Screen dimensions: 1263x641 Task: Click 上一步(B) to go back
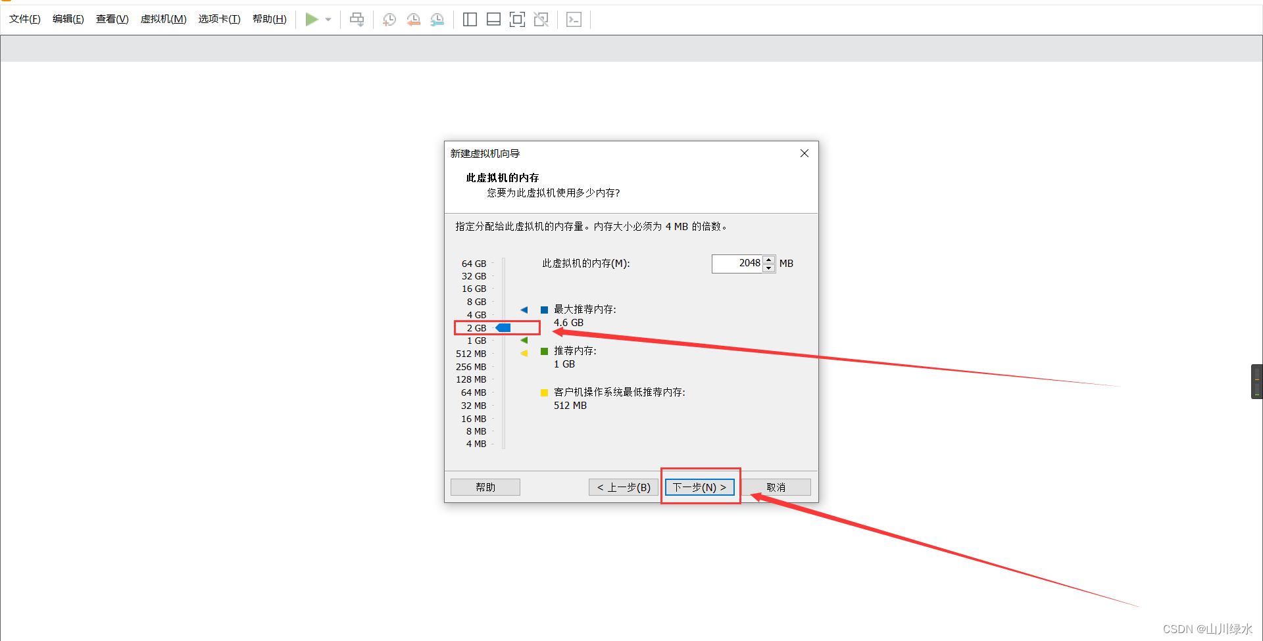622,487
